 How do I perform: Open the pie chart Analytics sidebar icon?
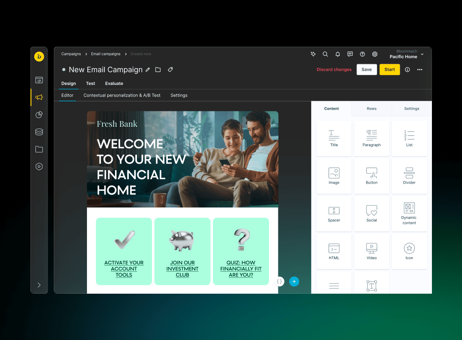(39, 115)
